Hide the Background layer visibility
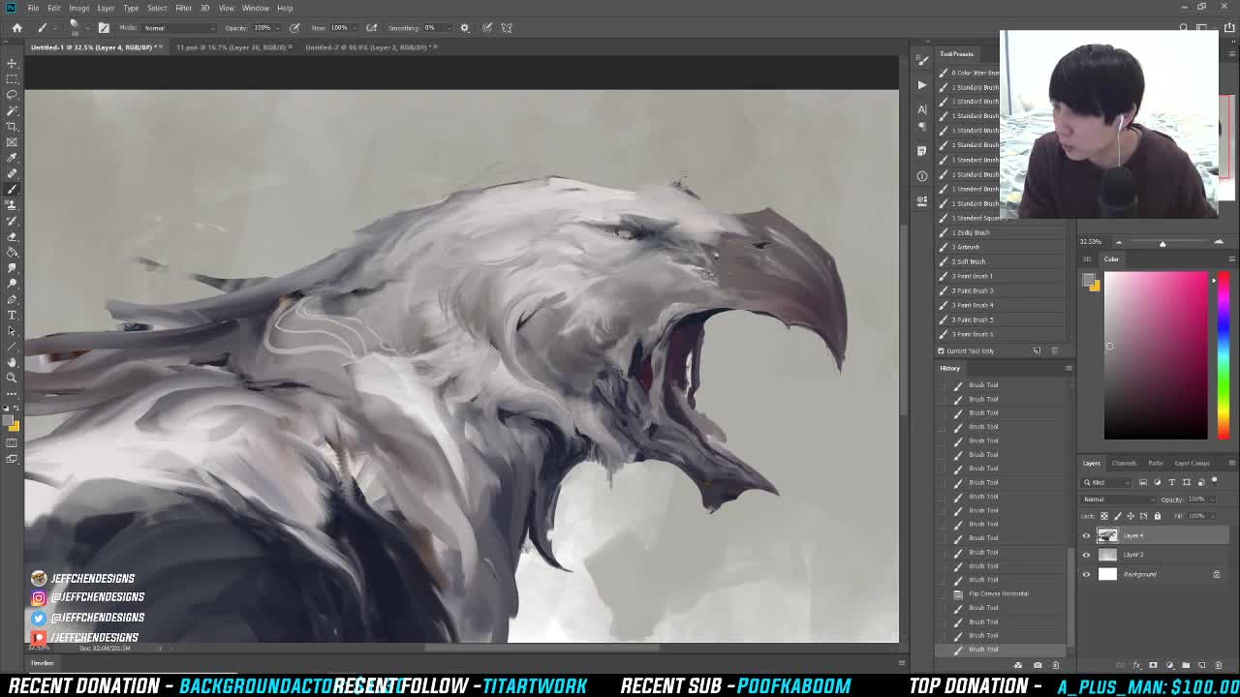 click(1086, 574)
